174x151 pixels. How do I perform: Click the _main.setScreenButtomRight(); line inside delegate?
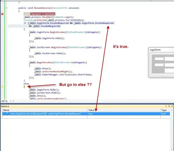[53, 72]
